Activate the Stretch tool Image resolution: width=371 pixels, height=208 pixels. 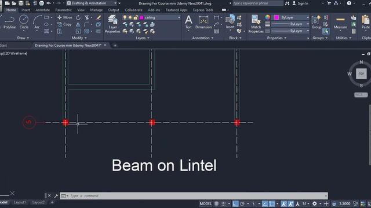point(59,31)
